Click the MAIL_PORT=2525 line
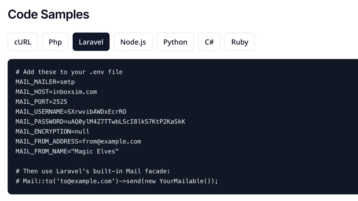 [41, 102]
